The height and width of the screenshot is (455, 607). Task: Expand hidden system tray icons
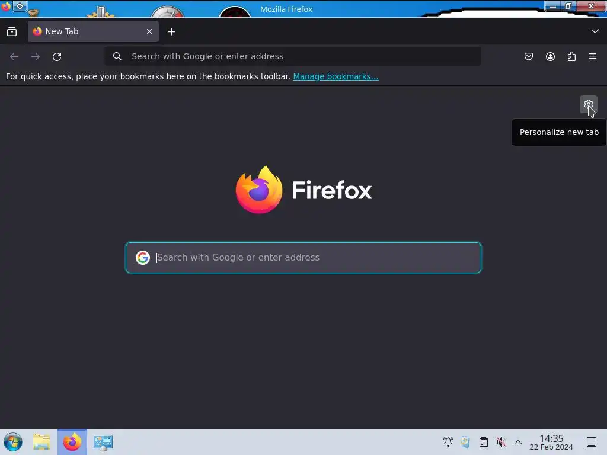[x=518, y=442]
